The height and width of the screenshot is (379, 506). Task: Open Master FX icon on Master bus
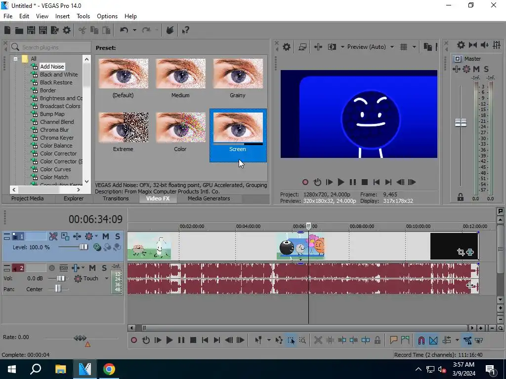pos(456,69)
